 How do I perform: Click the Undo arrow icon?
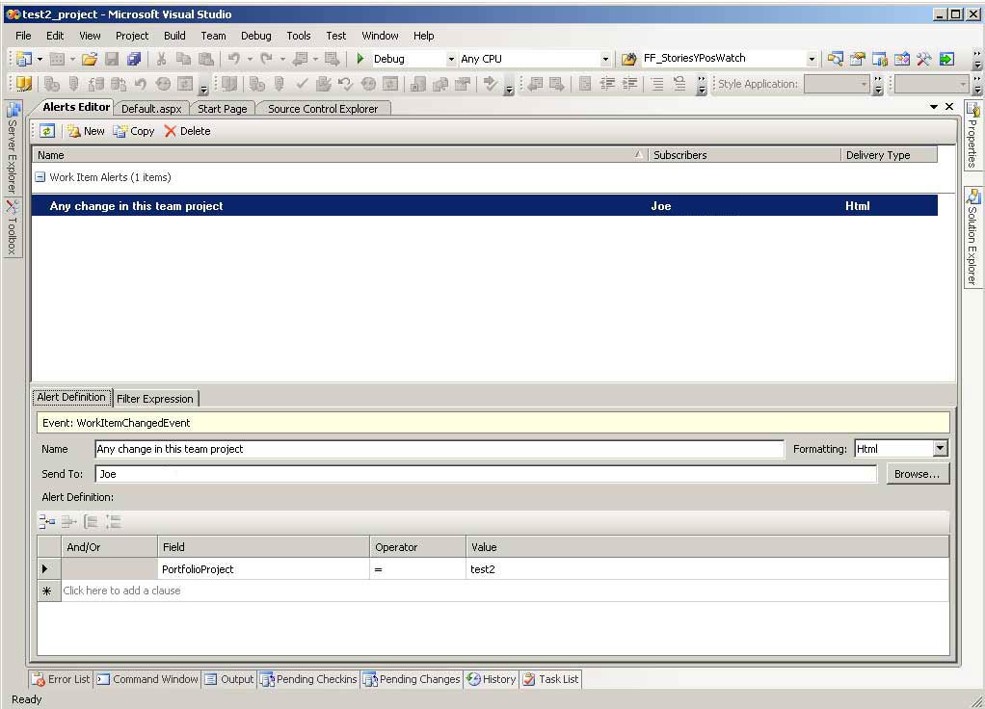coord(233,59)
